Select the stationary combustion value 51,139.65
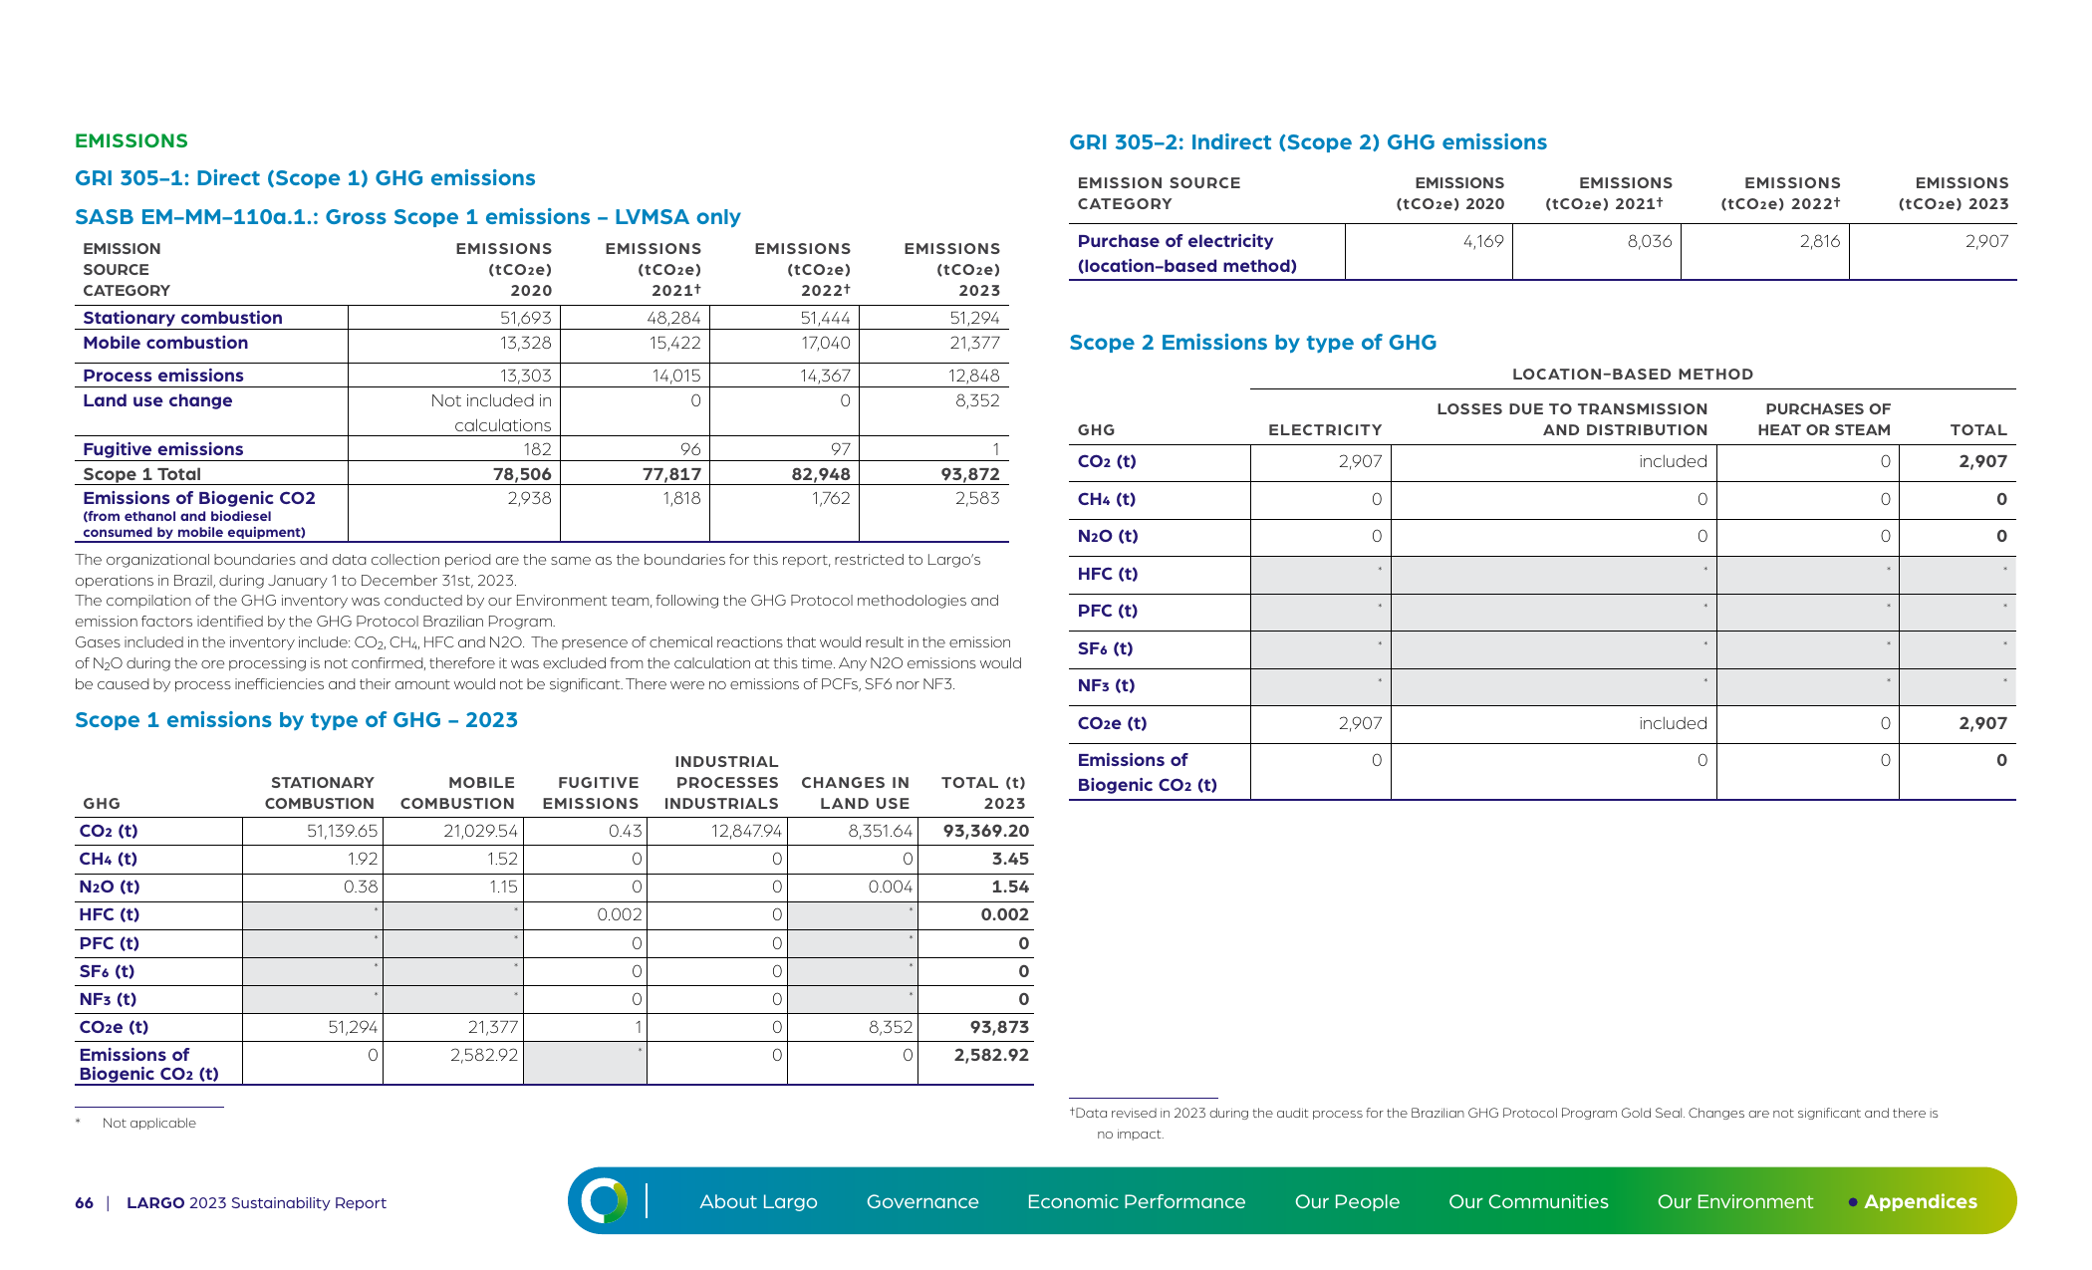The width and height of the screenshot is (2092, 1270). (x=342, y=831)
